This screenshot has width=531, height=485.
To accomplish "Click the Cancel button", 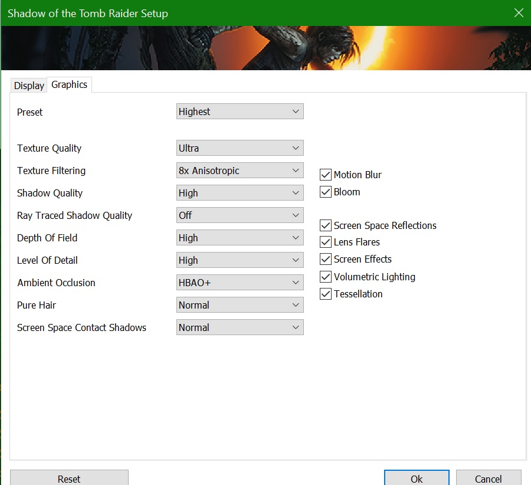I will coord(489,479).
